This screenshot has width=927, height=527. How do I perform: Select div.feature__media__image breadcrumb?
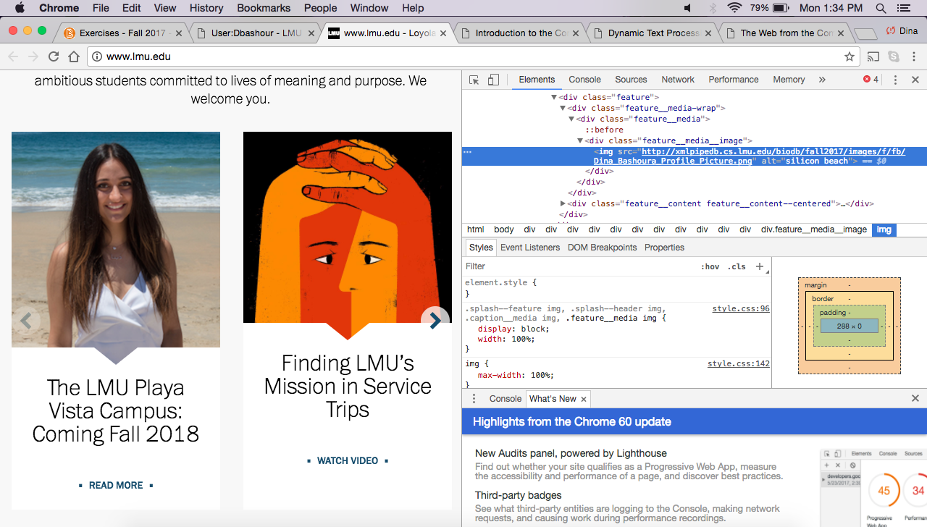point(813,229)
